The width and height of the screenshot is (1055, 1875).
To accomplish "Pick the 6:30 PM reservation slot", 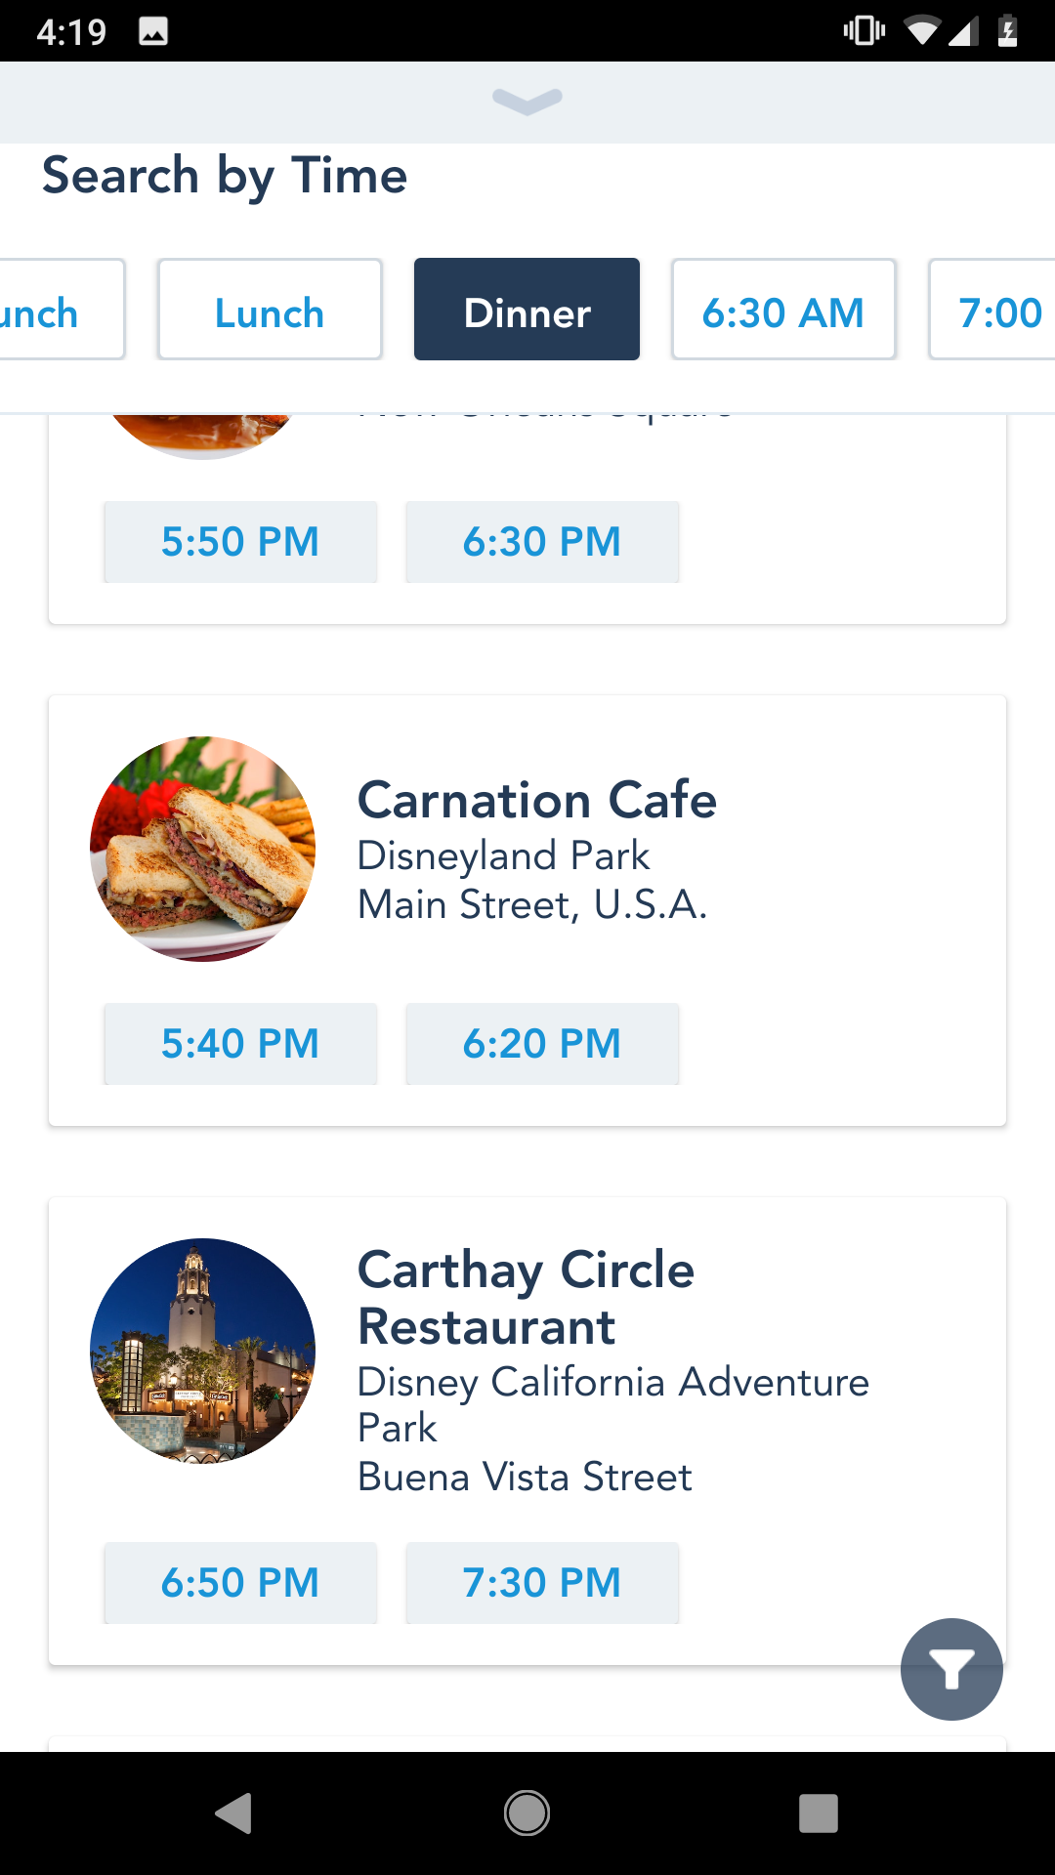I will [542, 542].
